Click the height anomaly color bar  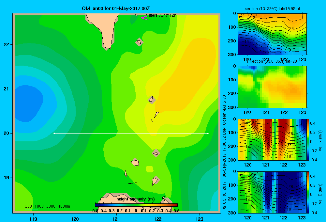[x=136, y=205]
